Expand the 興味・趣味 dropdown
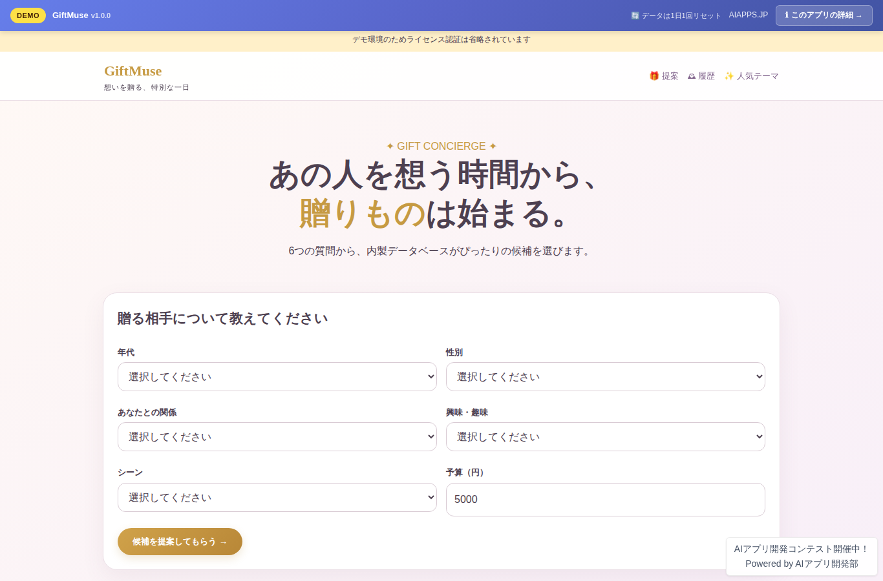This screenshot has width=883, height=581. 606,436
